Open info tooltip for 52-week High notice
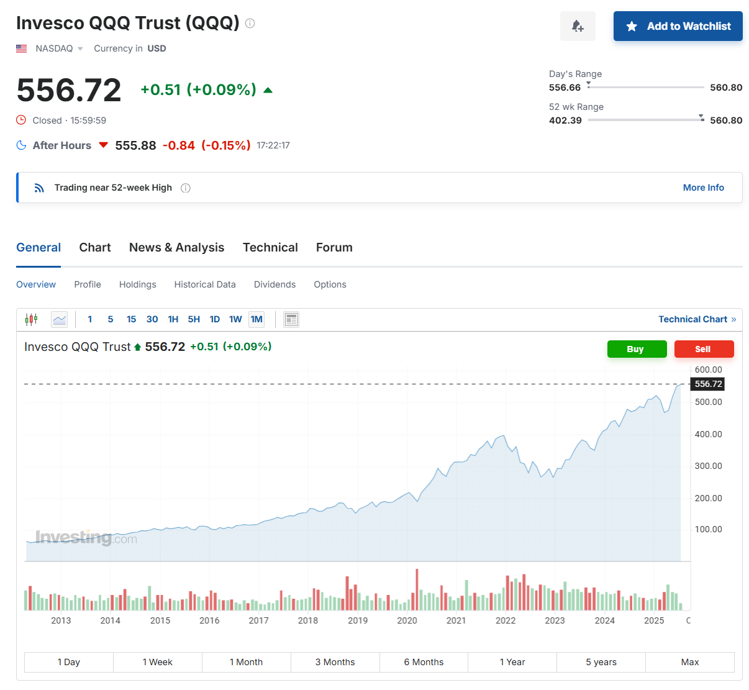This screenshot has width=749, height=690. point(185,188)
